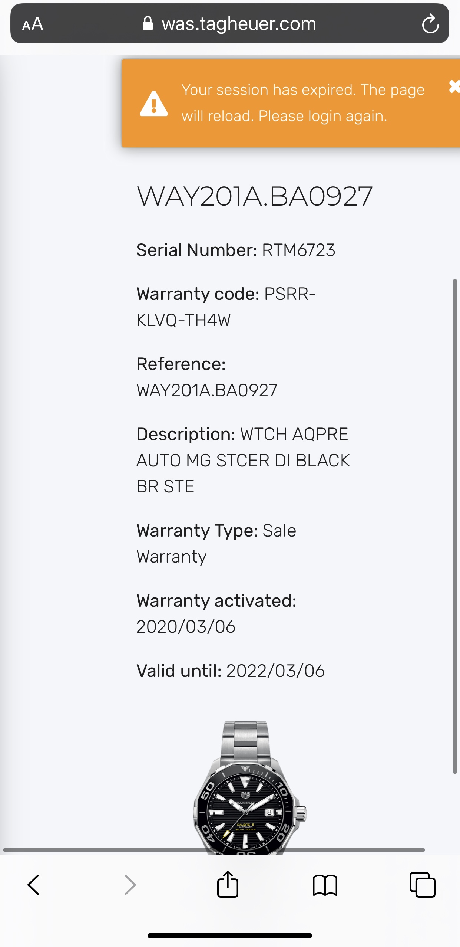Click the horizontal scrollbar above the toolbar
This screenshot has height=947, width=460.
pos(214,849)
